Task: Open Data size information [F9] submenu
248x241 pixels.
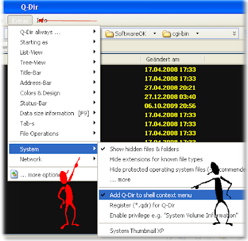Action: pyautogui.click(x=55, y=113)
